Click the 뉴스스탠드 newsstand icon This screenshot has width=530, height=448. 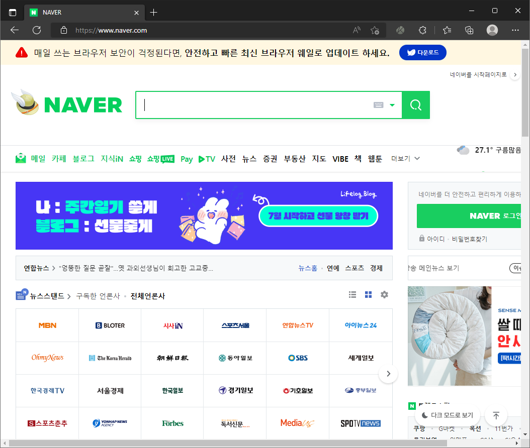point(22,294)
